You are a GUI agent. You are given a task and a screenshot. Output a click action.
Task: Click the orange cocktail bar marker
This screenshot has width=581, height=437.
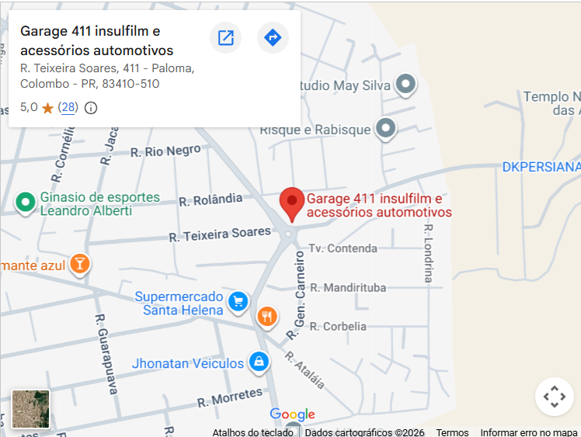[x=80, y=265]
